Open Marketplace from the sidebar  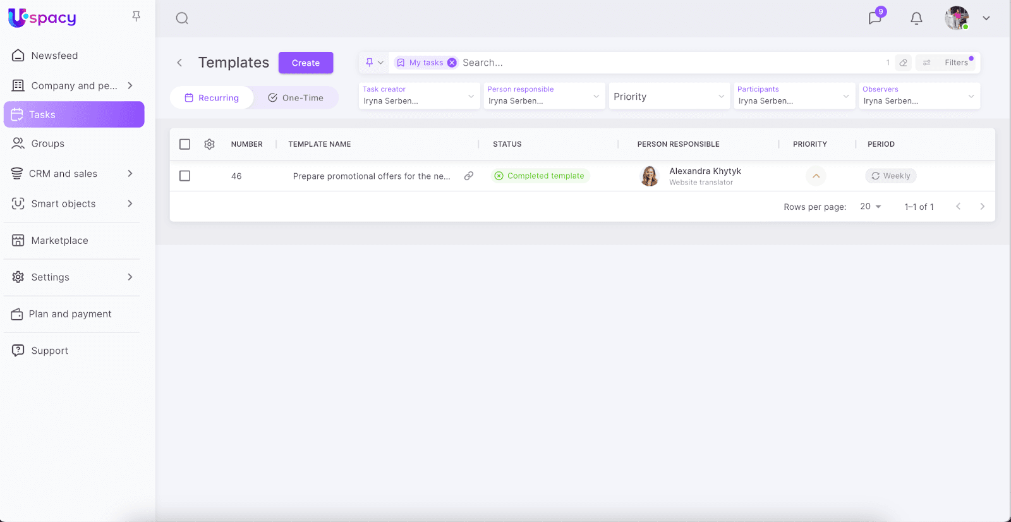(59, 241)
